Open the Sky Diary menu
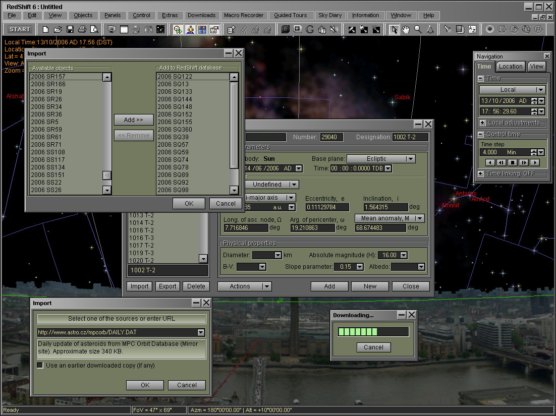This screenshot has width=556, height=416. (x=329, y=15)
